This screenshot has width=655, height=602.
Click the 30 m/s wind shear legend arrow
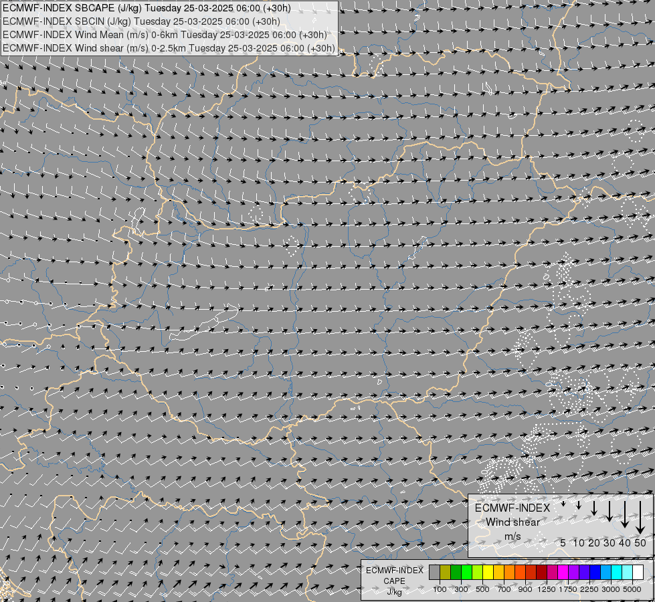coord(610,511)
